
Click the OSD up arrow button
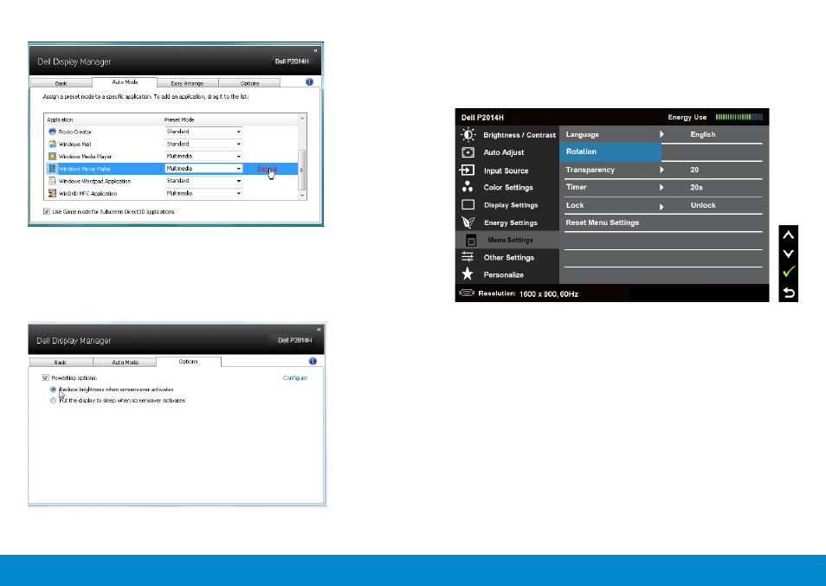789,235
